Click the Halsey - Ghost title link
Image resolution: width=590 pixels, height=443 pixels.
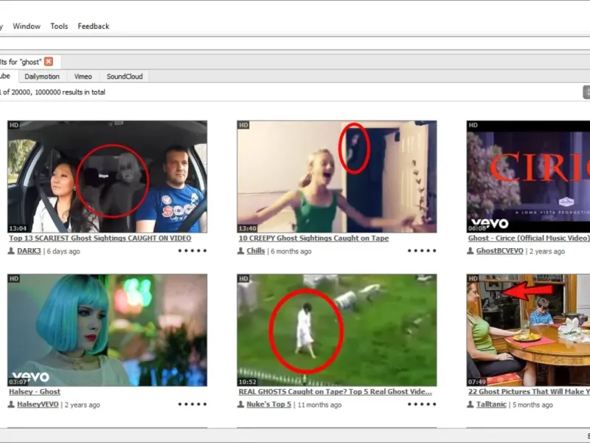tap(35, 392)
